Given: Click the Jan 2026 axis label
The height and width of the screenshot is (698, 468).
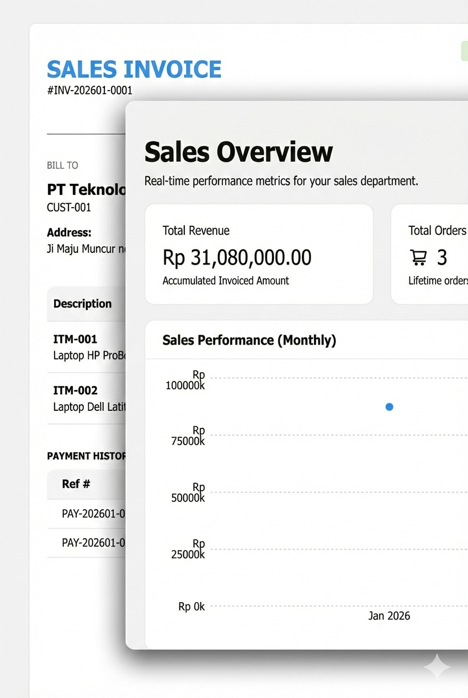Looking at the screenshot, I should [x=389, y=616].
